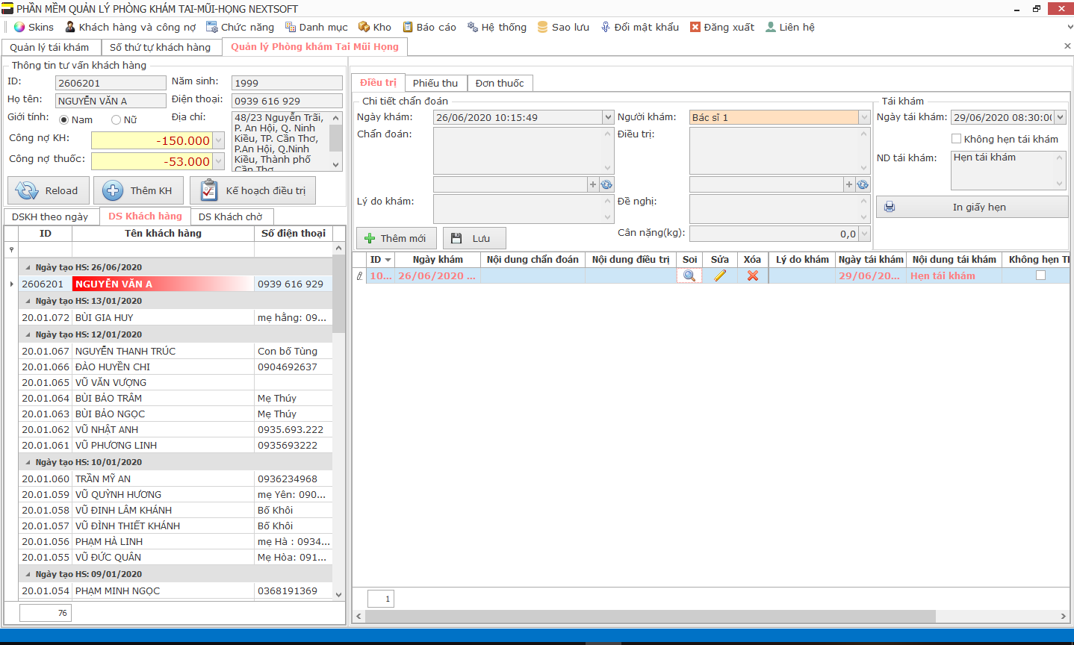Click the plus button beside the Điều trị combo
This screenshot has height=645, width=1074.
click(849, 184)
